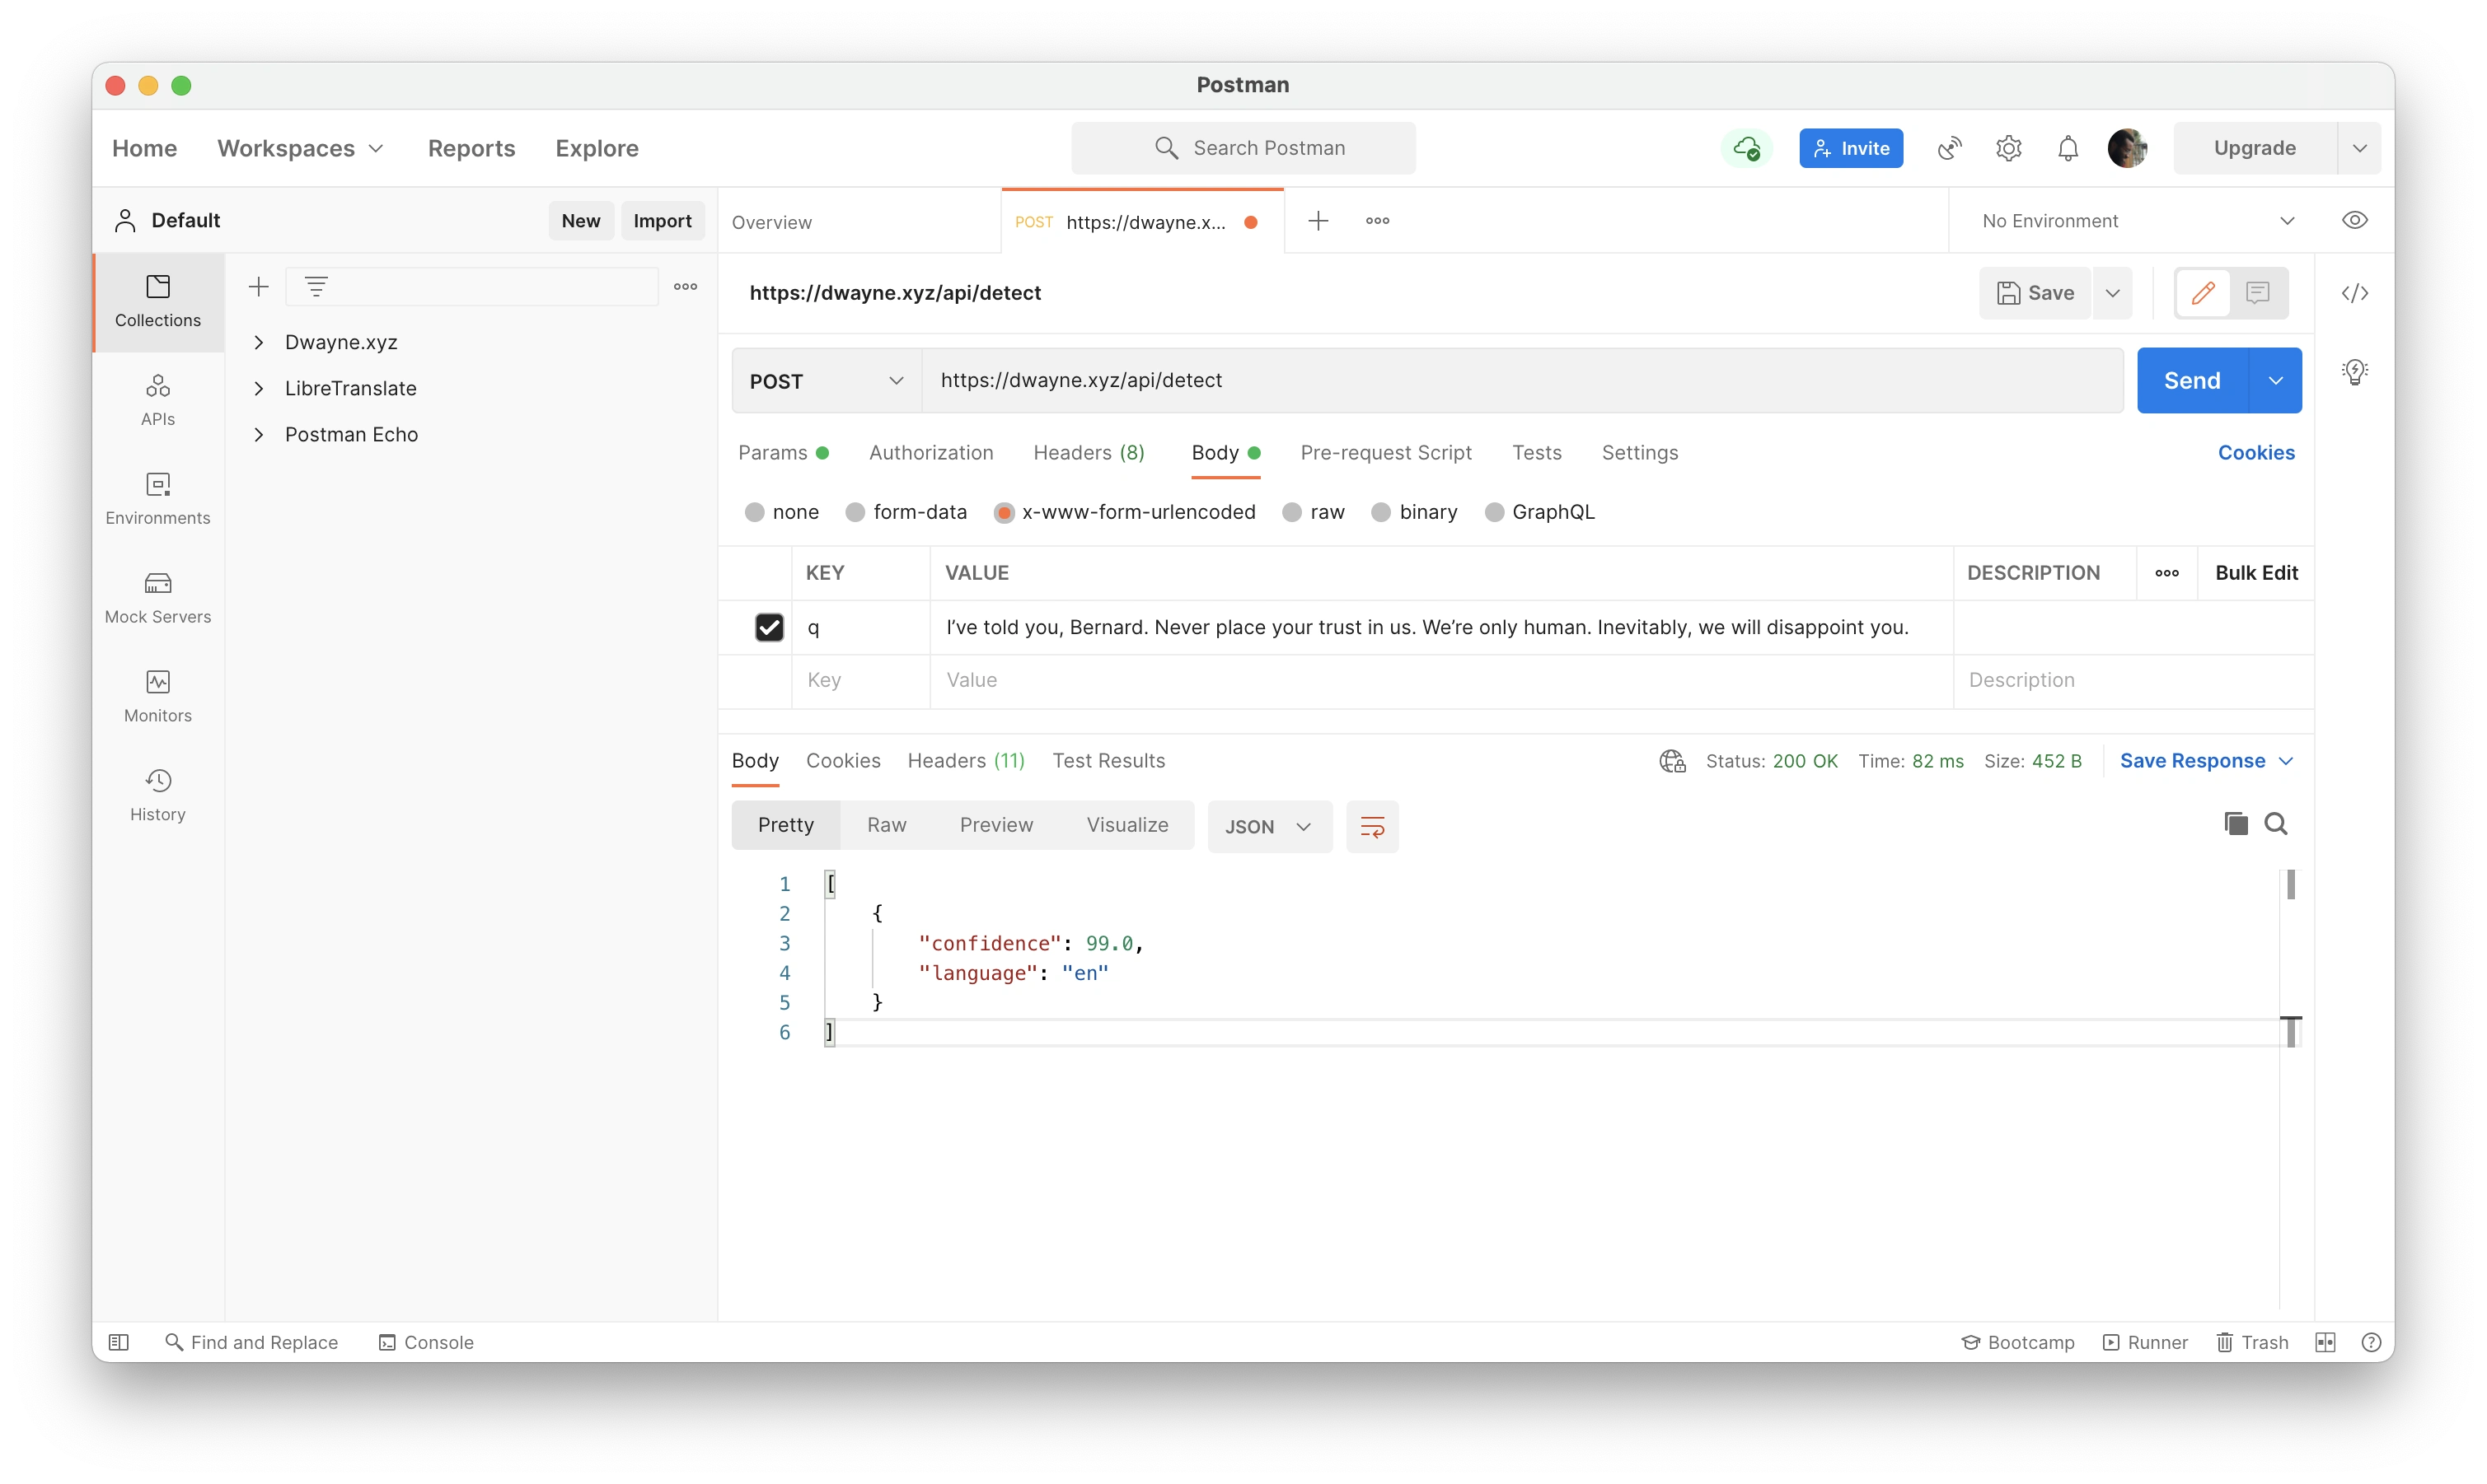Click the network information globe icon
Screen dimensions: 2487x1484
coord(1673,762)
